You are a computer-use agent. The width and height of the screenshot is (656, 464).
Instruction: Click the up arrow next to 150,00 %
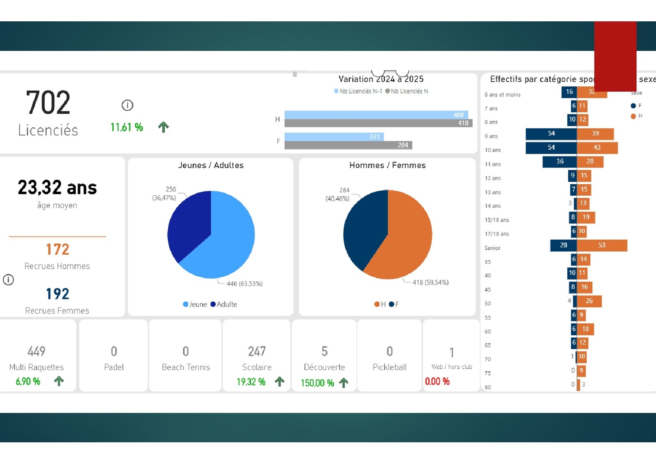[344, 383]
